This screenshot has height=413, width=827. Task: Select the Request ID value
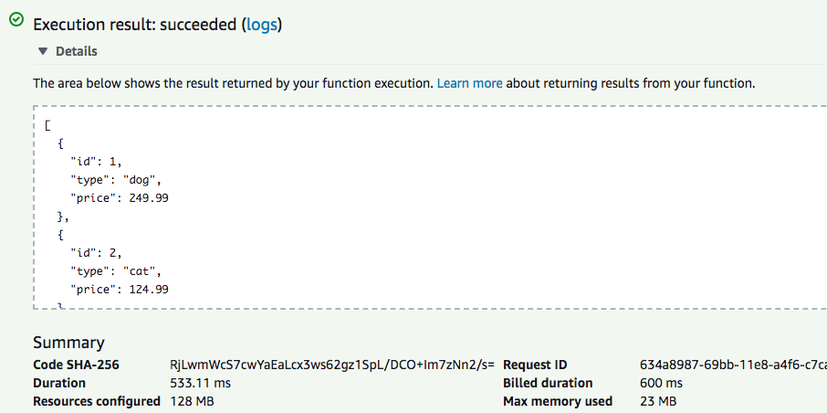733,365
